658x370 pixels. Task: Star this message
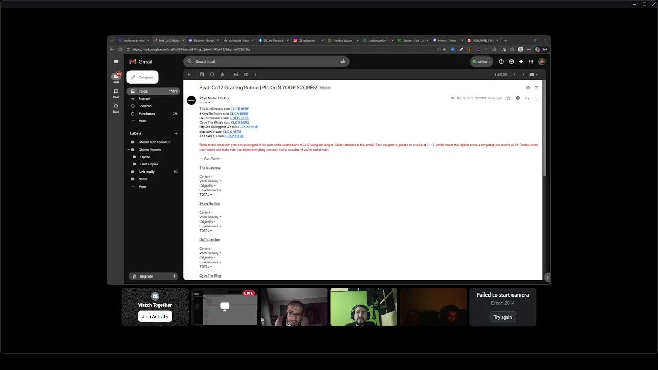508,98
